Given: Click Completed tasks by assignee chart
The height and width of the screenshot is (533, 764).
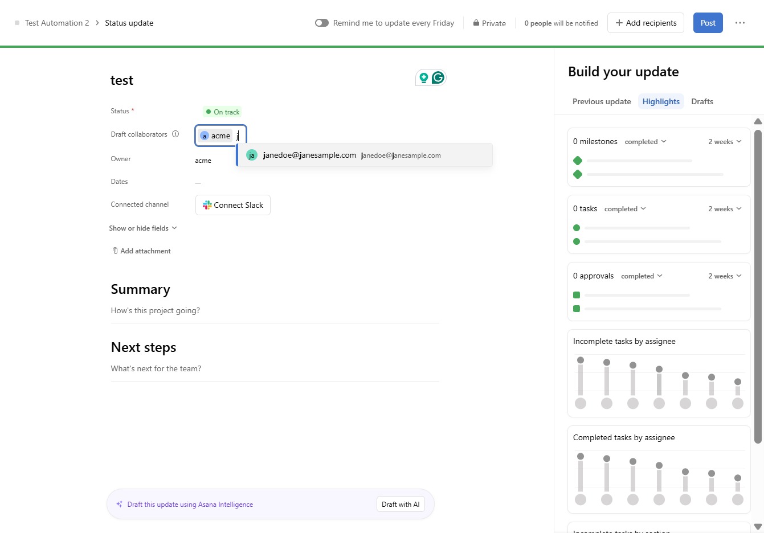Looking at the screenshot, I should coord(659,469).
